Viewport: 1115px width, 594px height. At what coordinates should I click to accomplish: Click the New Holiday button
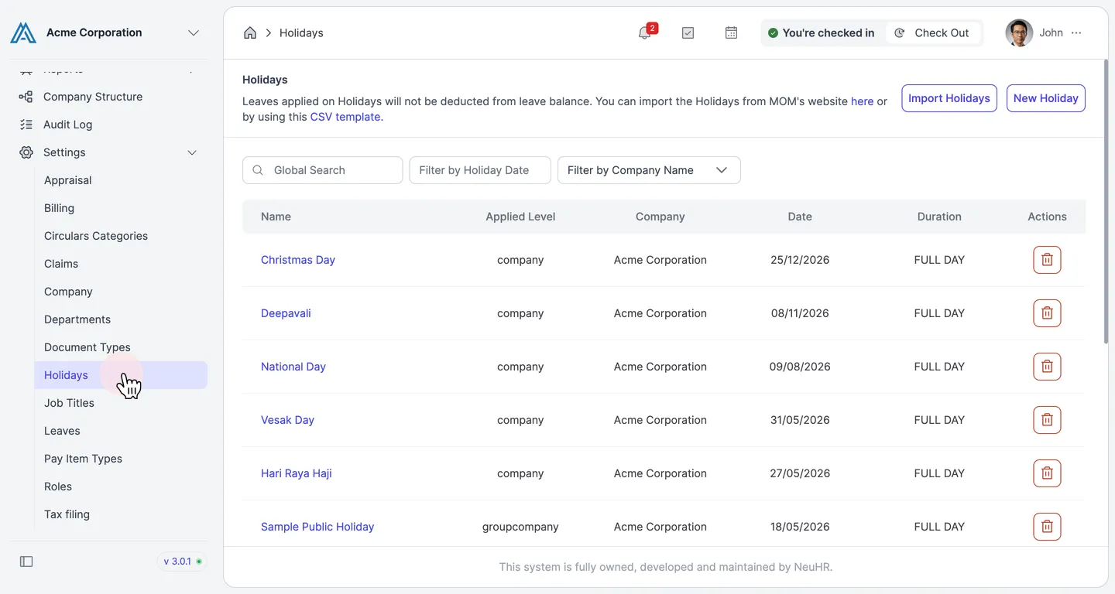point(1045,98)
